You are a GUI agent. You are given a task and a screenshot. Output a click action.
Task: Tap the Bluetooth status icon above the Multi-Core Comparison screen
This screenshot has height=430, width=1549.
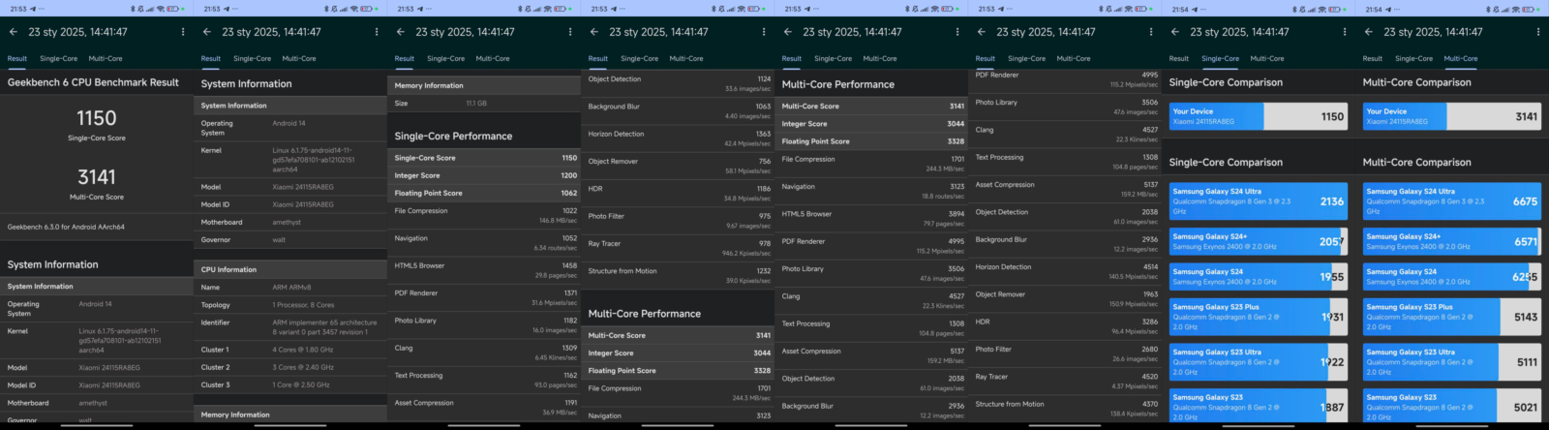coord(1489,9)
